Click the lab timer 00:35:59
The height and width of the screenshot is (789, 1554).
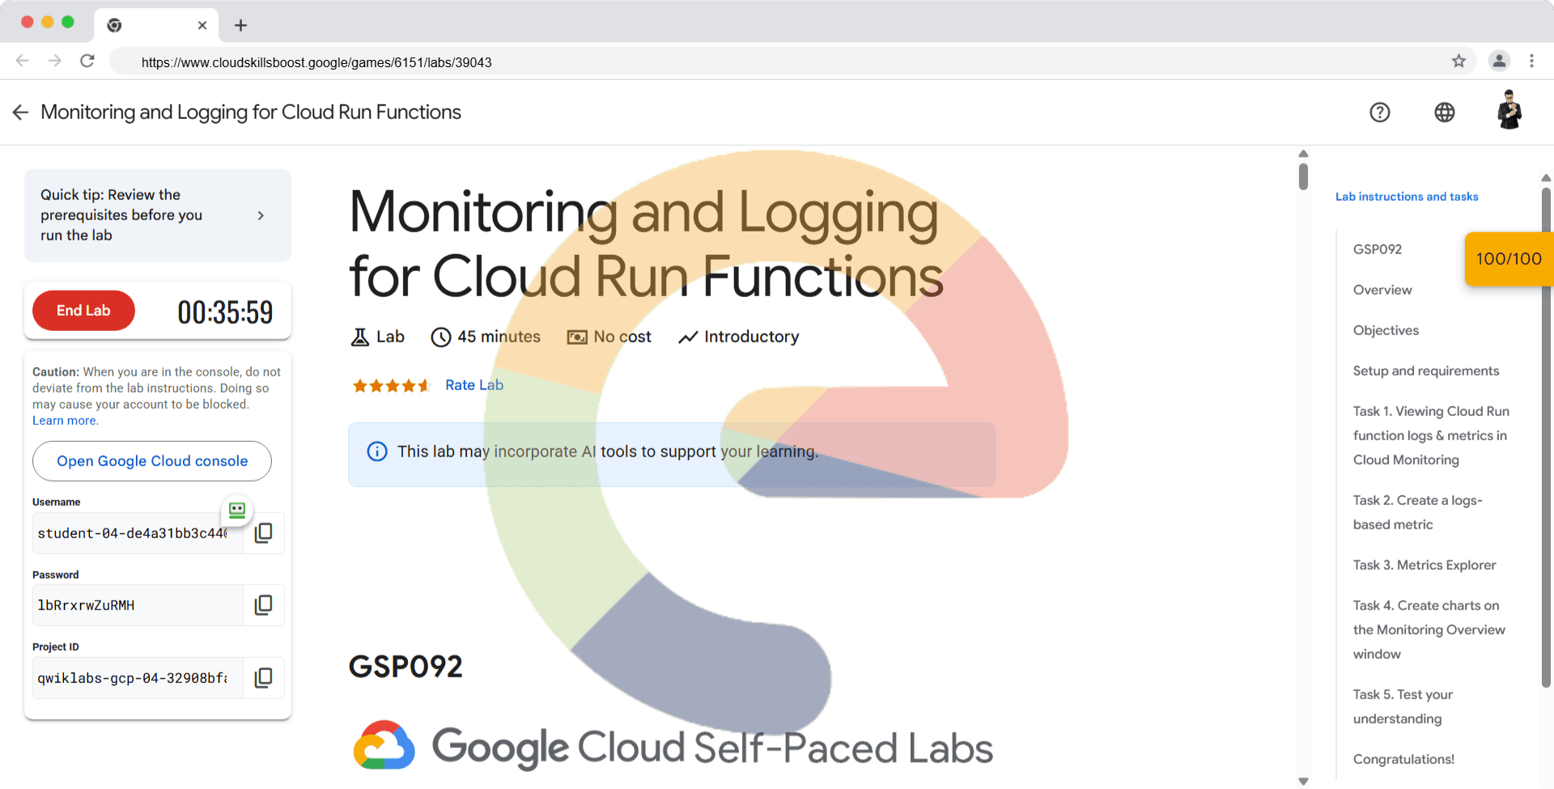(x=225, y=312)
